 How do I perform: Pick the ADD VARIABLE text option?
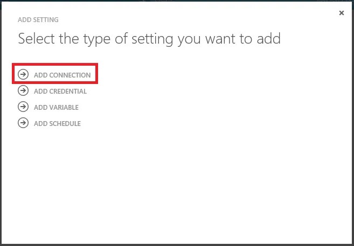[x=56, y=108]
